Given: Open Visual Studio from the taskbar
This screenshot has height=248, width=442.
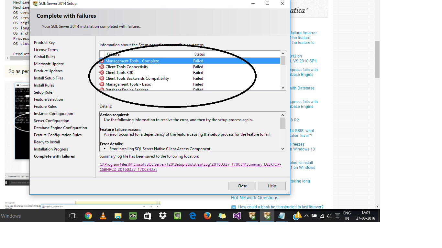Looking at the screenshot, I should 237,216.
